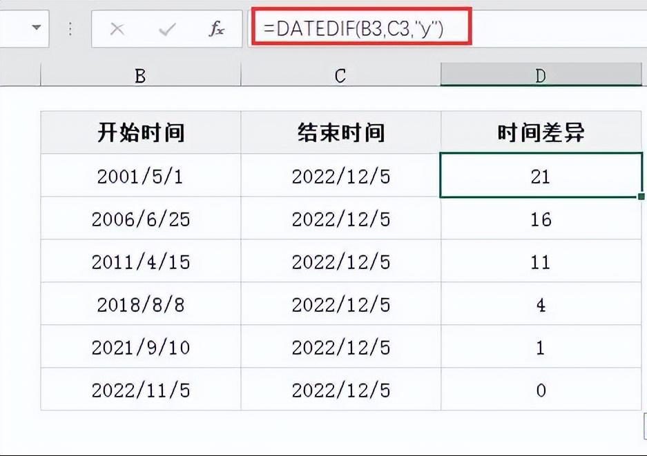Select column B header
647x456 pixels.
coord(140,75)
